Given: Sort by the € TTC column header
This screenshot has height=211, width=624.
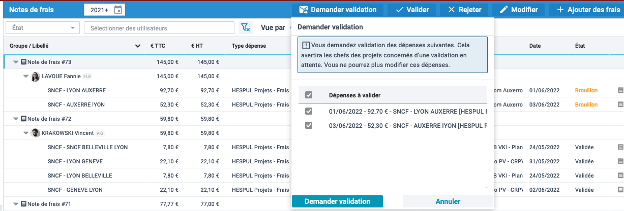Looking at the screenshot, I should point(158,46).
